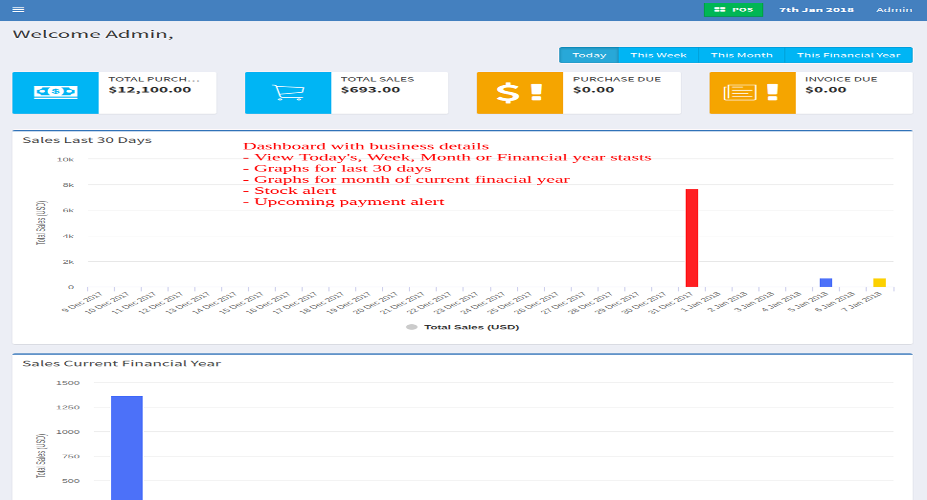
Task: Switch stats to This Week
Action: [x=658, y=55]
